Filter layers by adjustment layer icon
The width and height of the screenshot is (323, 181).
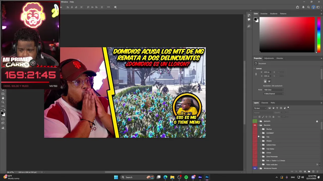(273, 108)
